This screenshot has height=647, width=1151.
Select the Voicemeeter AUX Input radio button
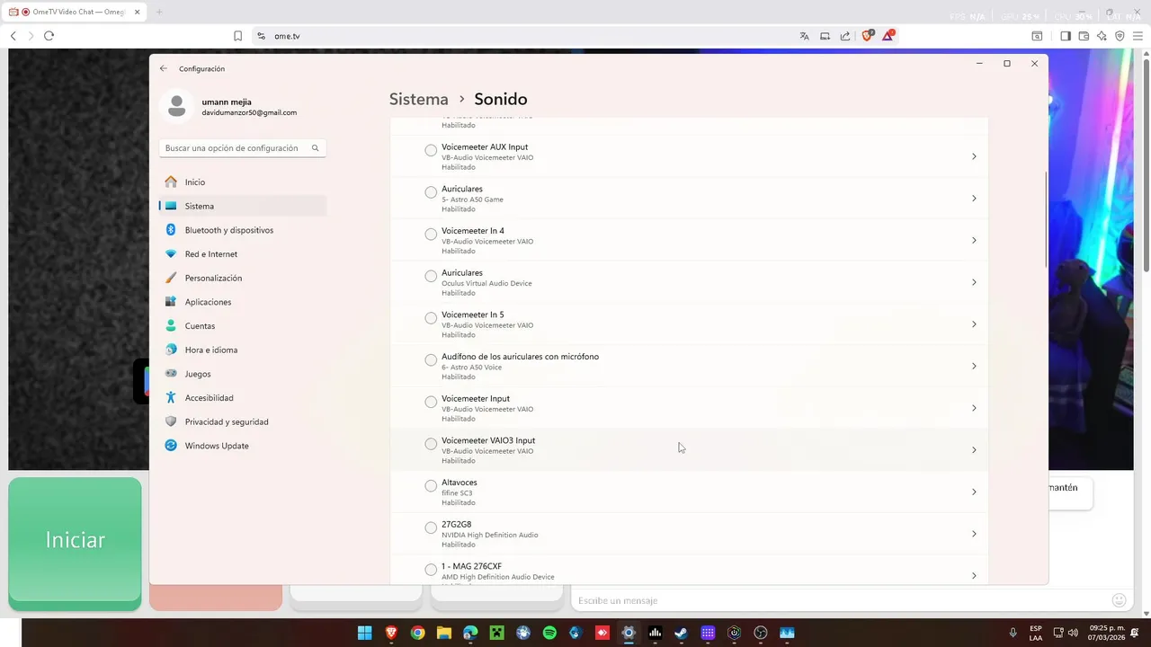coord(431,150)
